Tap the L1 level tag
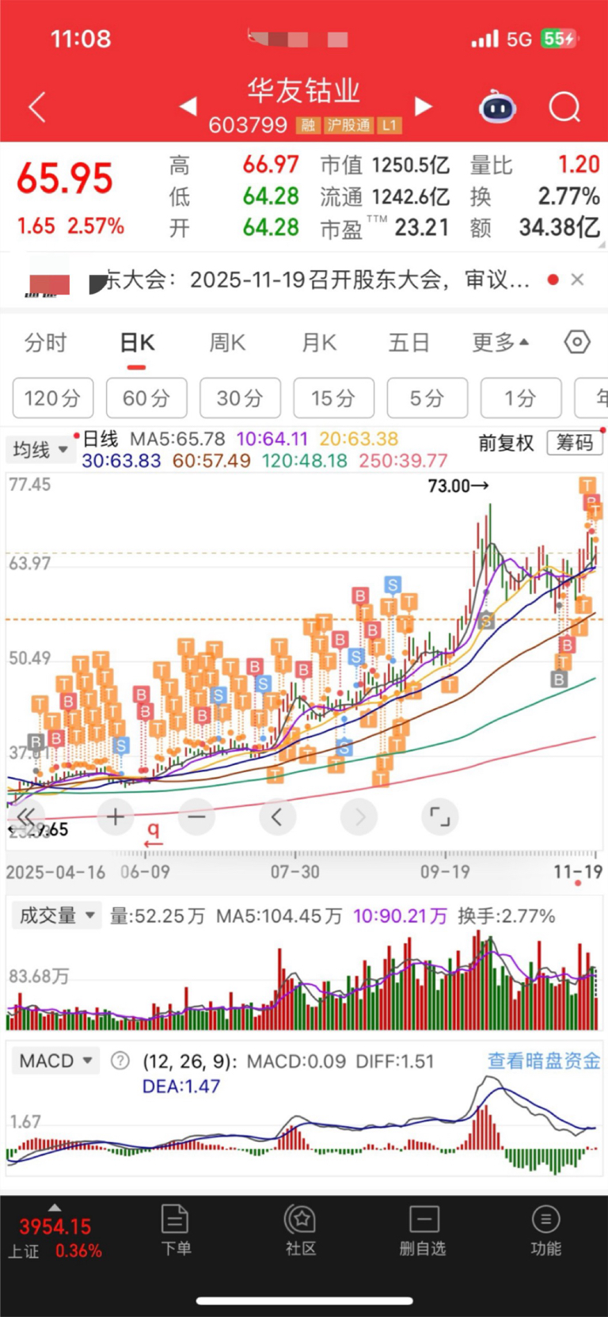 (390, 125)
